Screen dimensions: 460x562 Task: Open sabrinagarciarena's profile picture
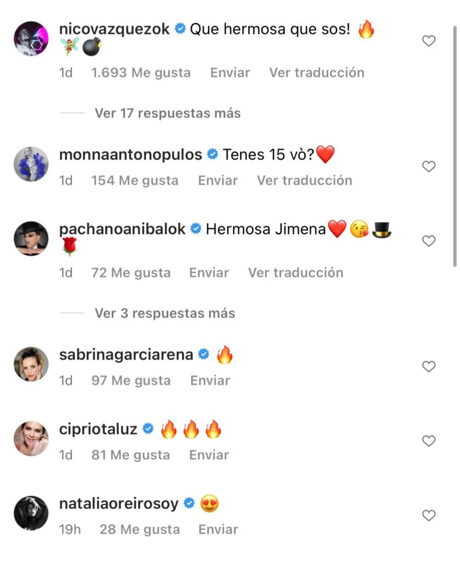point(31,364)
